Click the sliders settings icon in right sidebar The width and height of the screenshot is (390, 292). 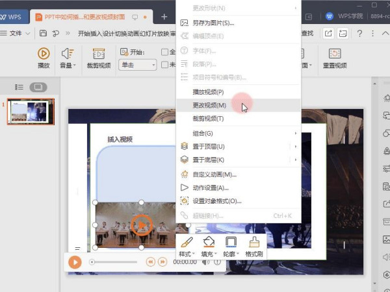(386, 168)
